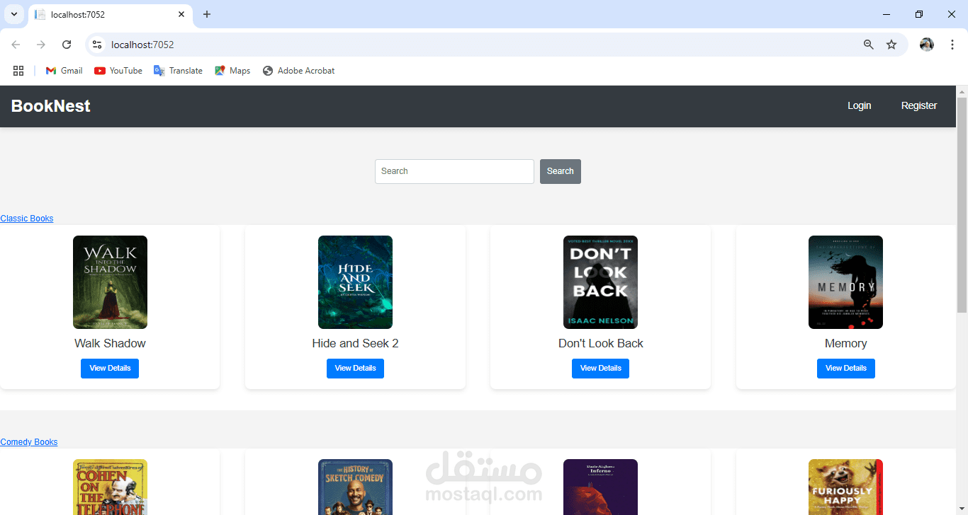
Task: View Details for Walk Shadow
Action: [110, 369]
